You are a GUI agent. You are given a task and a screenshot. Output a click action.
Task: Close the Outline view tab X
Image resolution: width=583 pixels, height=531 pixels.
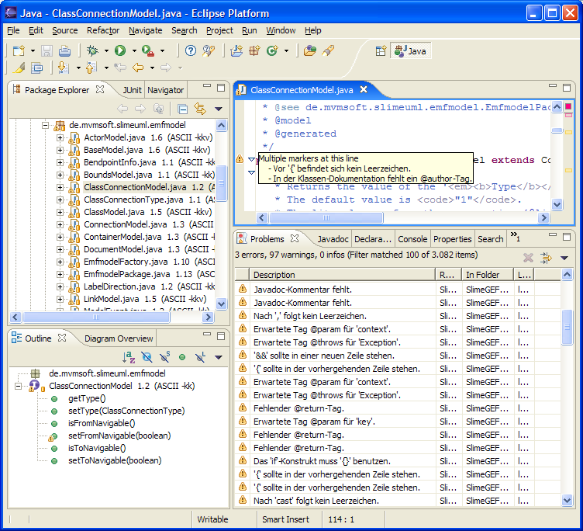pyautogui.click(x=62, y=338)
